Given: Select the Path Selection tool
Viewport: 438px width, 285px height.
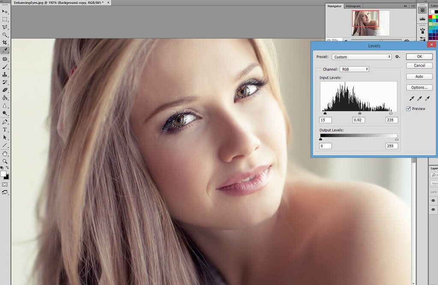Looking at the screenshot, I should point(5,138).
